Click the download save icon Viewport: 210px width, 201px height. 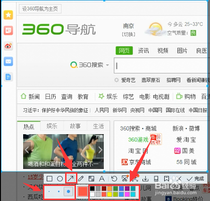(x=145, y=178)
